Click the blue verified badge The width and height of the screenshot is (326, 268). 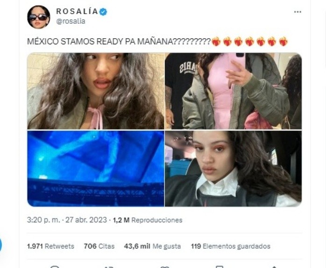click(x=103, y=12)
